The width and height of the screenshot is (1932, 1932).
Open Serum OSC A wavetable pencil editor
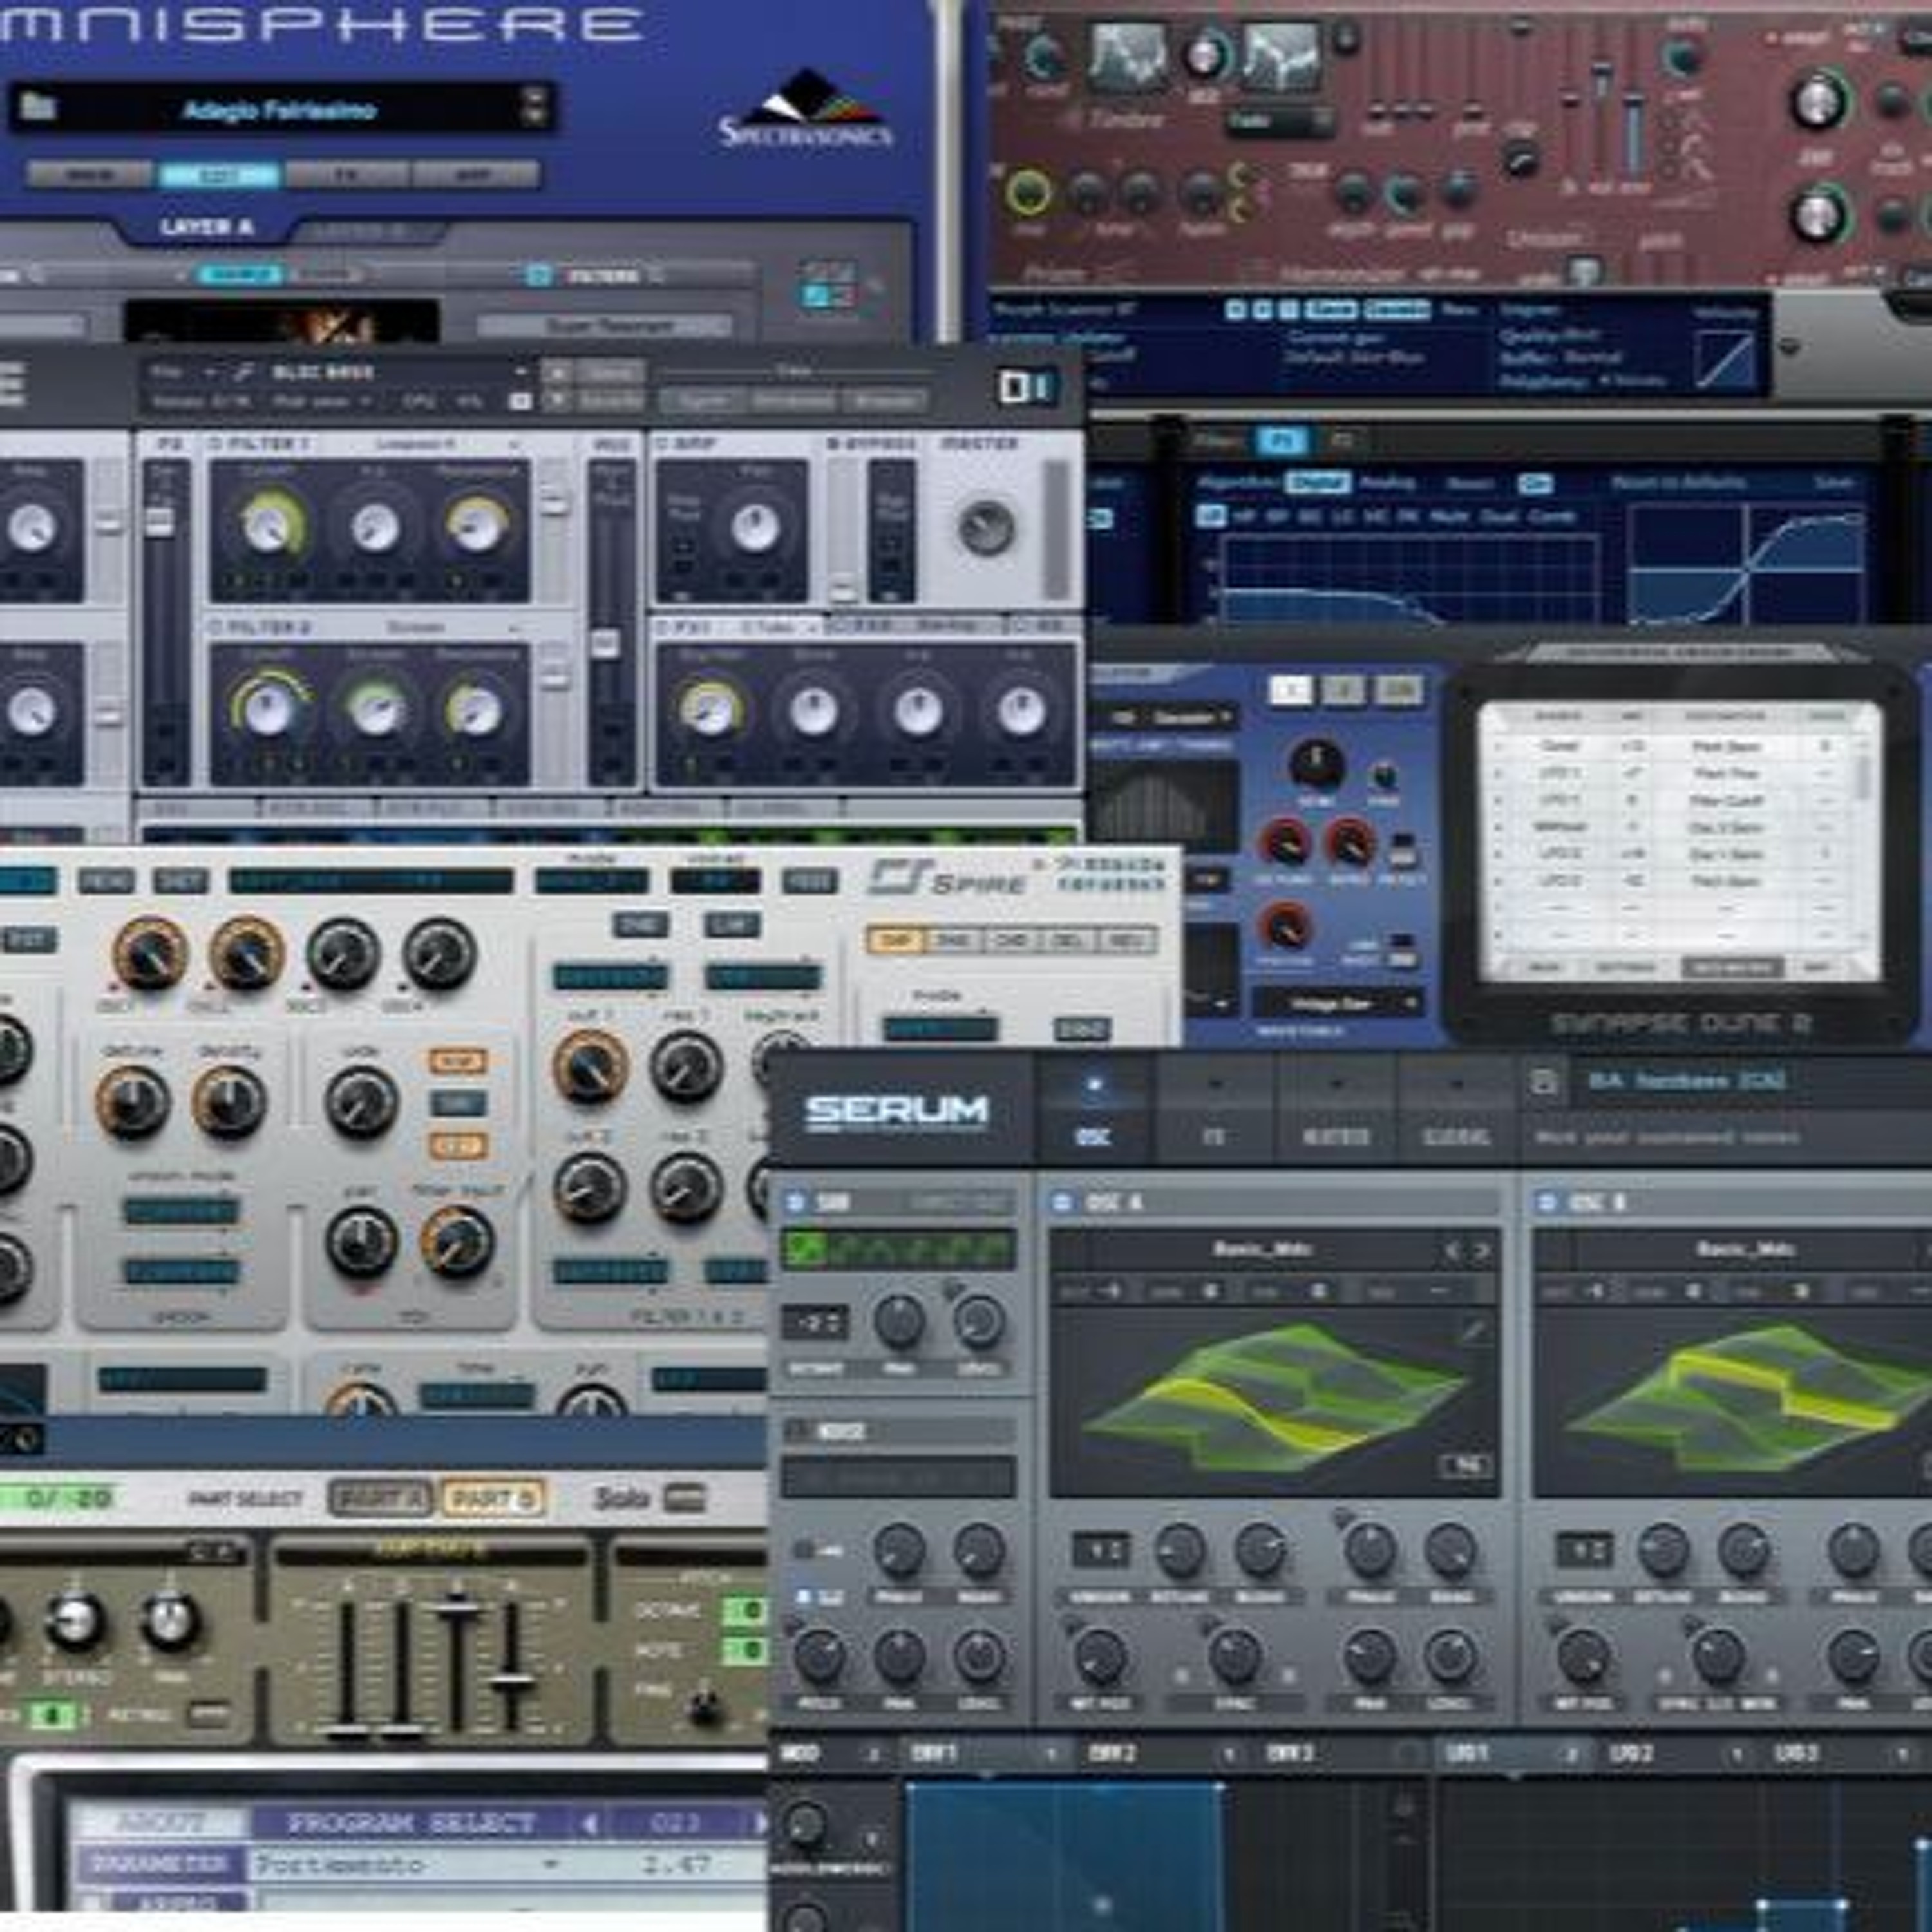pos(1473,1331)
